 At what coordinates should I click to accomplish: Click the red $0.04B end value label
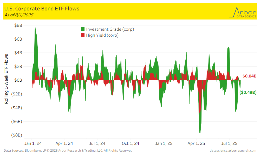[x=249, y=76]
